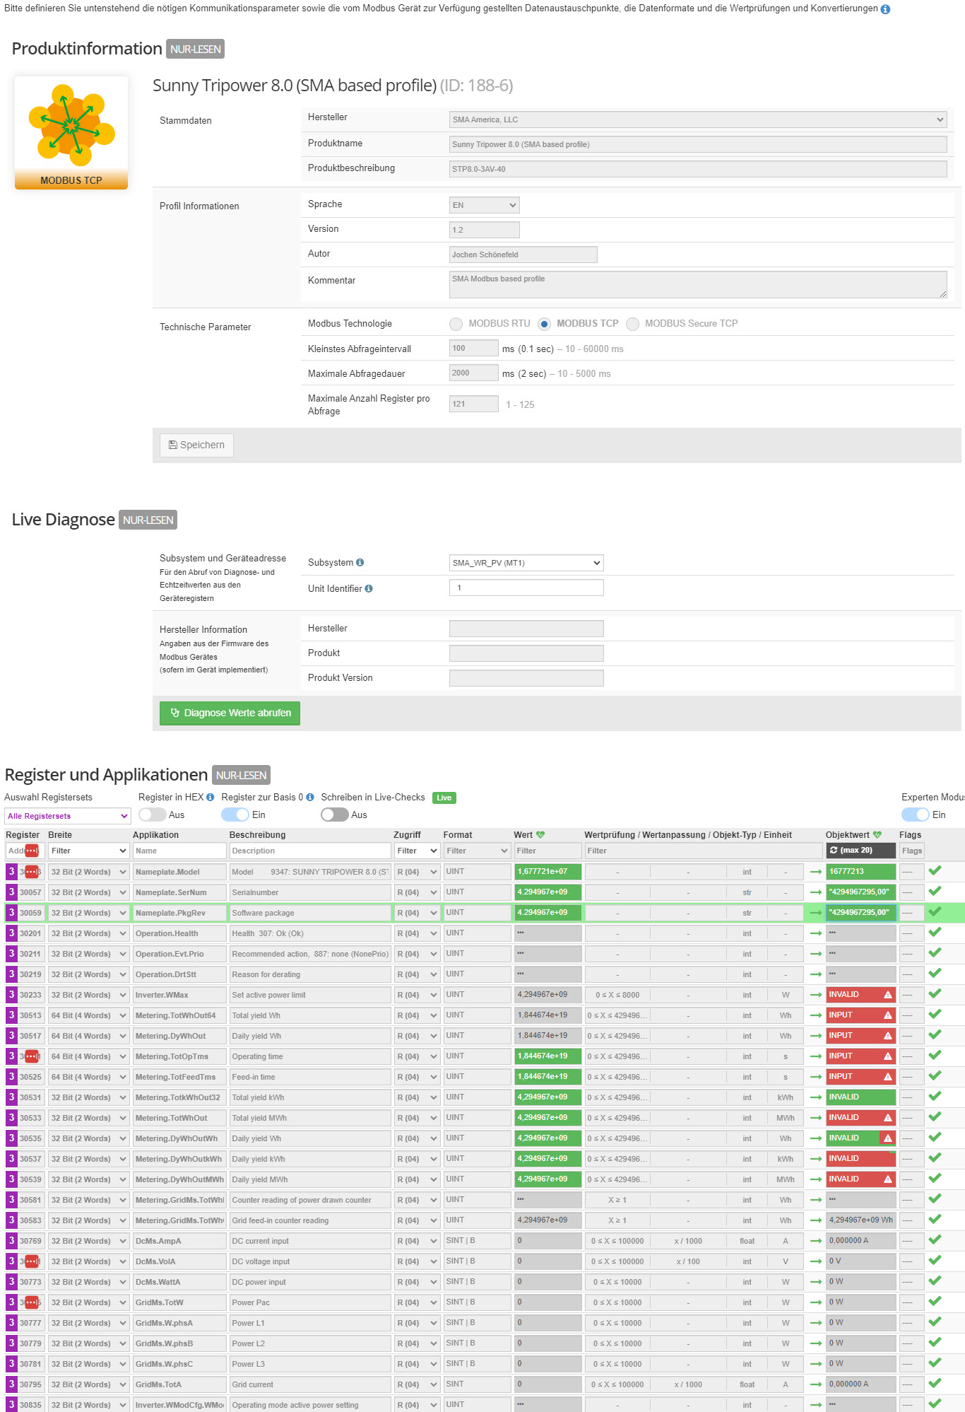Disable the Register zur Basis 0 switch
The width and height of the screenshot is (965, 1412).
235,815
